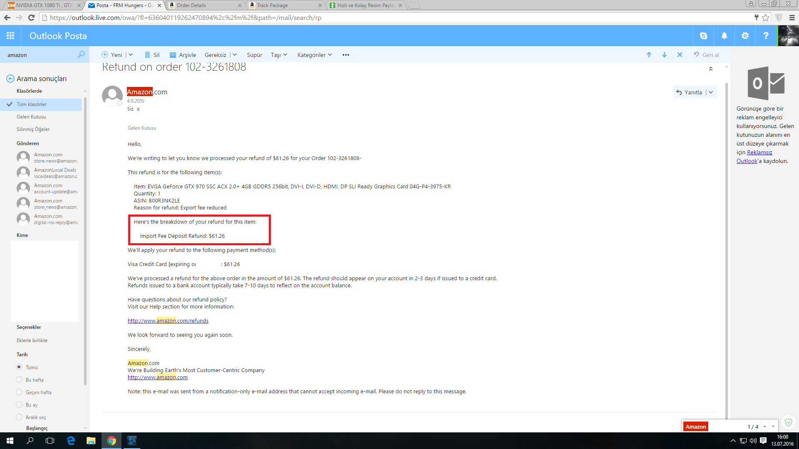Image resolution: width=799 pixels, height=449 pixels.
Task: Click amazon search input field
Action: [x=41, y=55]
